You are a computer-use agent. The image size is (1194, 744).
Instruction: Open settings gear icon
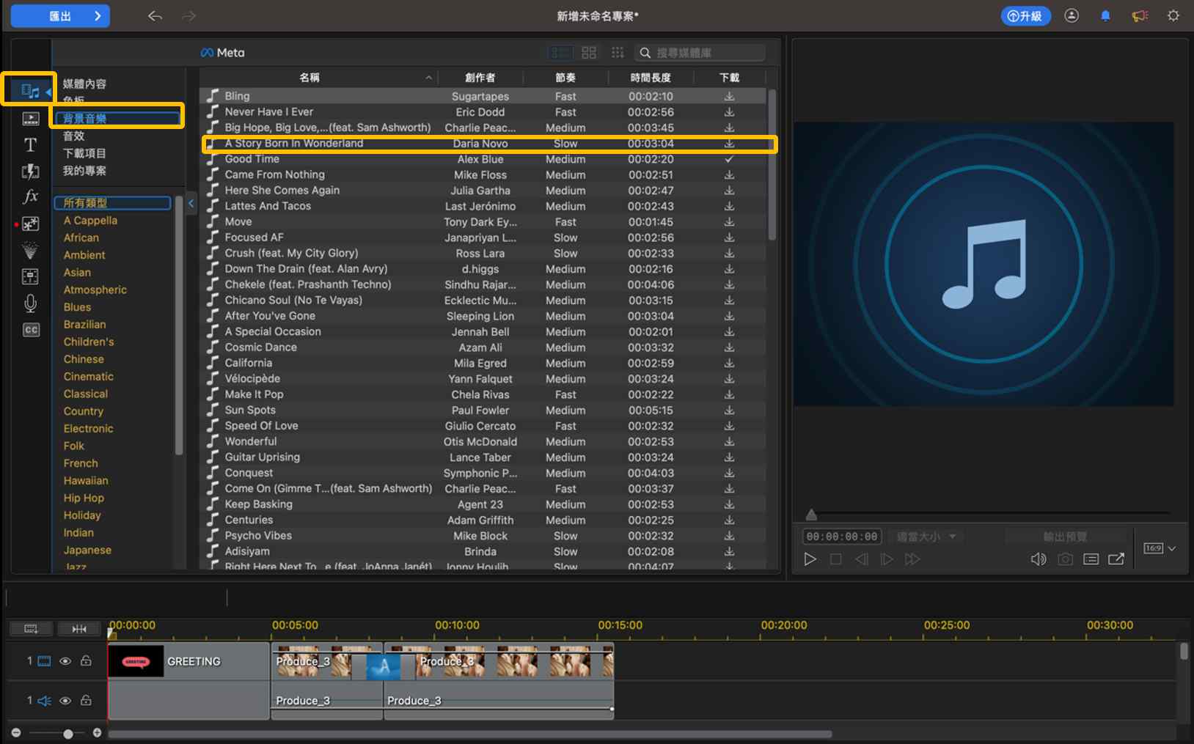[1173, 16]
